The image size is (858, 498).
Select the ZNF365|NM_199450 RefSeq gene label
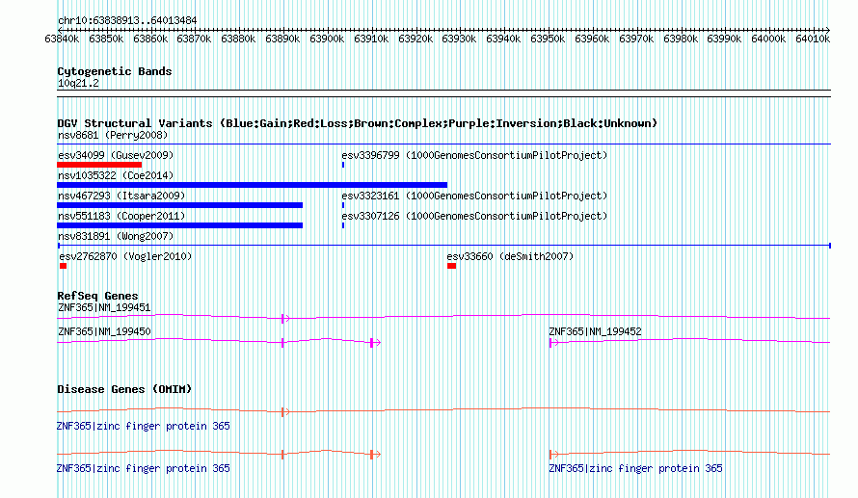[104, 331]
